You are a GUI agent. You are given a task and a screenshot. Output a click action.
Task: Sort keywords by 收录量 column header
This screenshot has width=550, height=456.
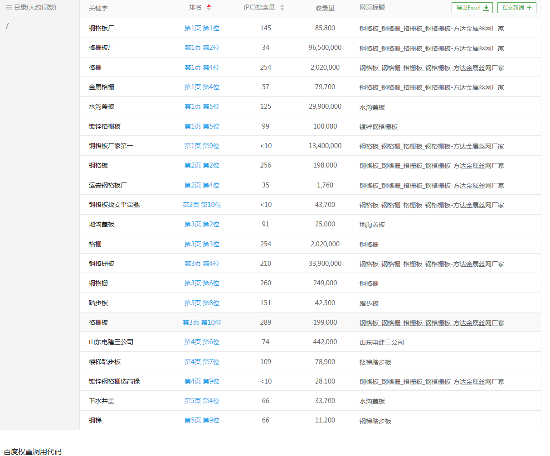325,7
